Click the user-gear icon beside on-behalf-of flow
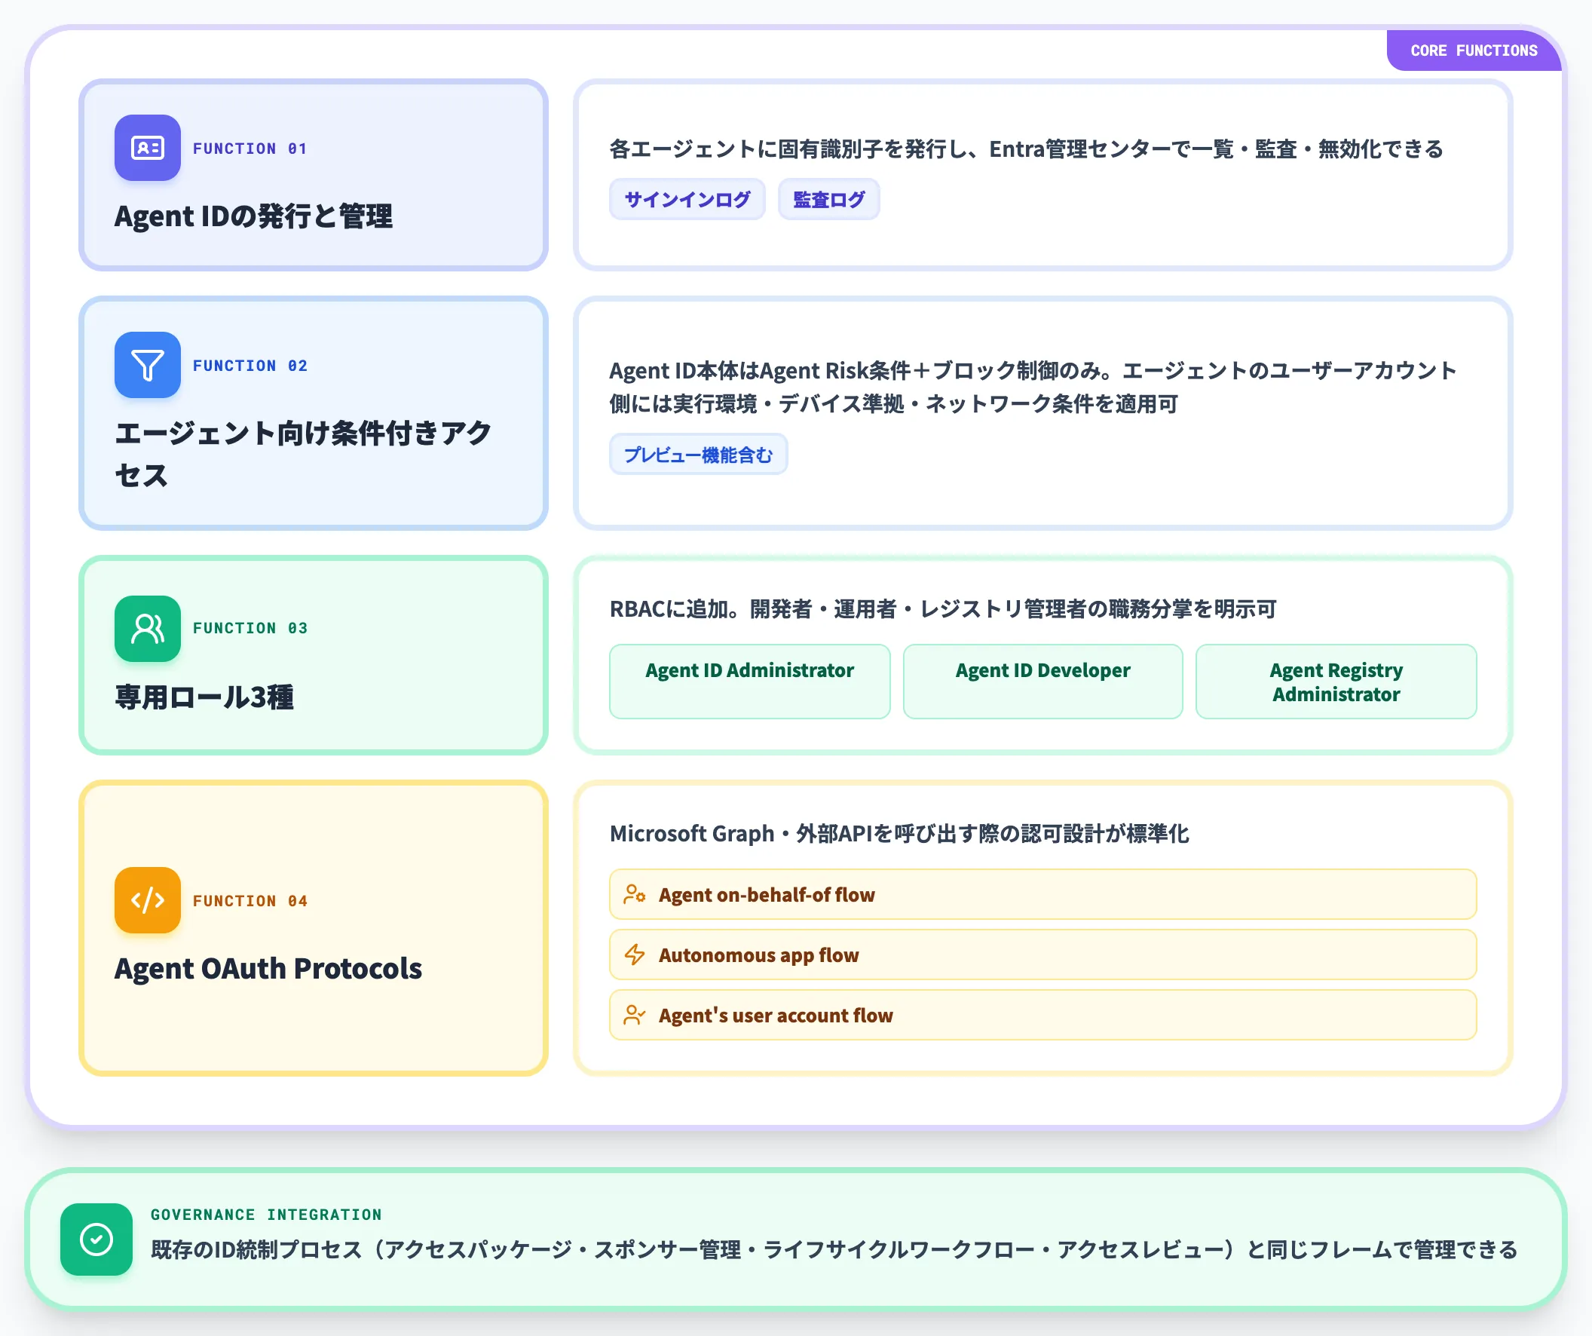Screen dimensions: 1592x1336 pyautogui.click(x=634, y=894)
